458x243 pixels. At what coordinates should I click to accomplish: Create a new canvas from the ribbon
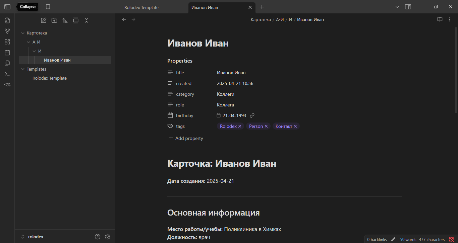7,42
